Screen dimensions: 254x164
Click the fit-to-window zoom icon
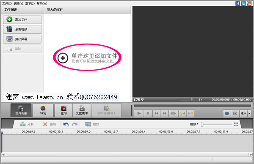pyautogui.click(x=236, y=124)
